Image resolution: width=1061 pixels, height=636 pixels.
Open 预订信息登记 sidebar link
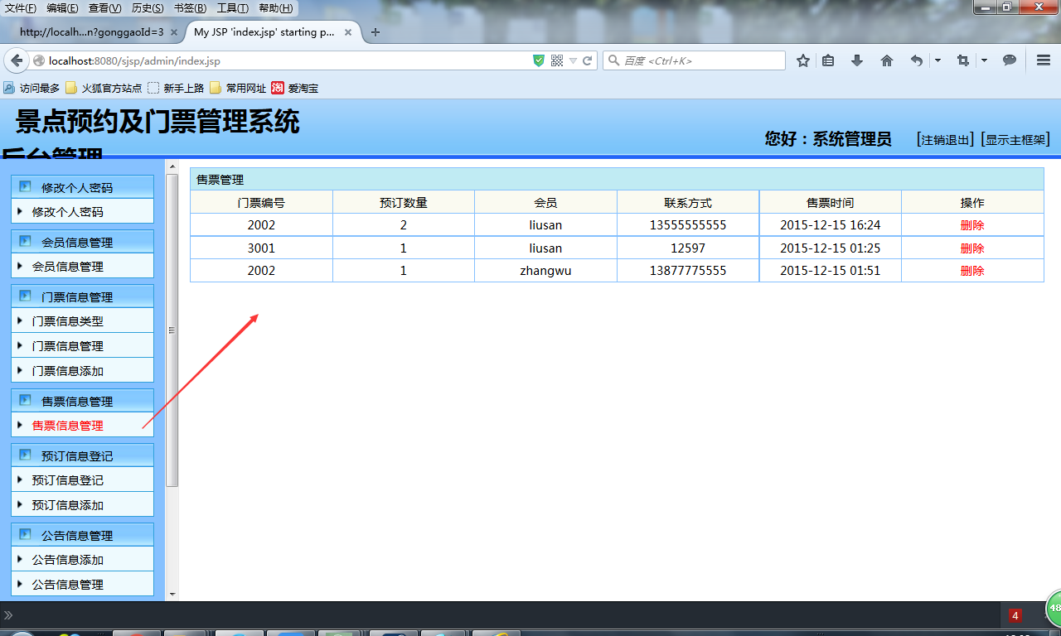tap(68, 480)
